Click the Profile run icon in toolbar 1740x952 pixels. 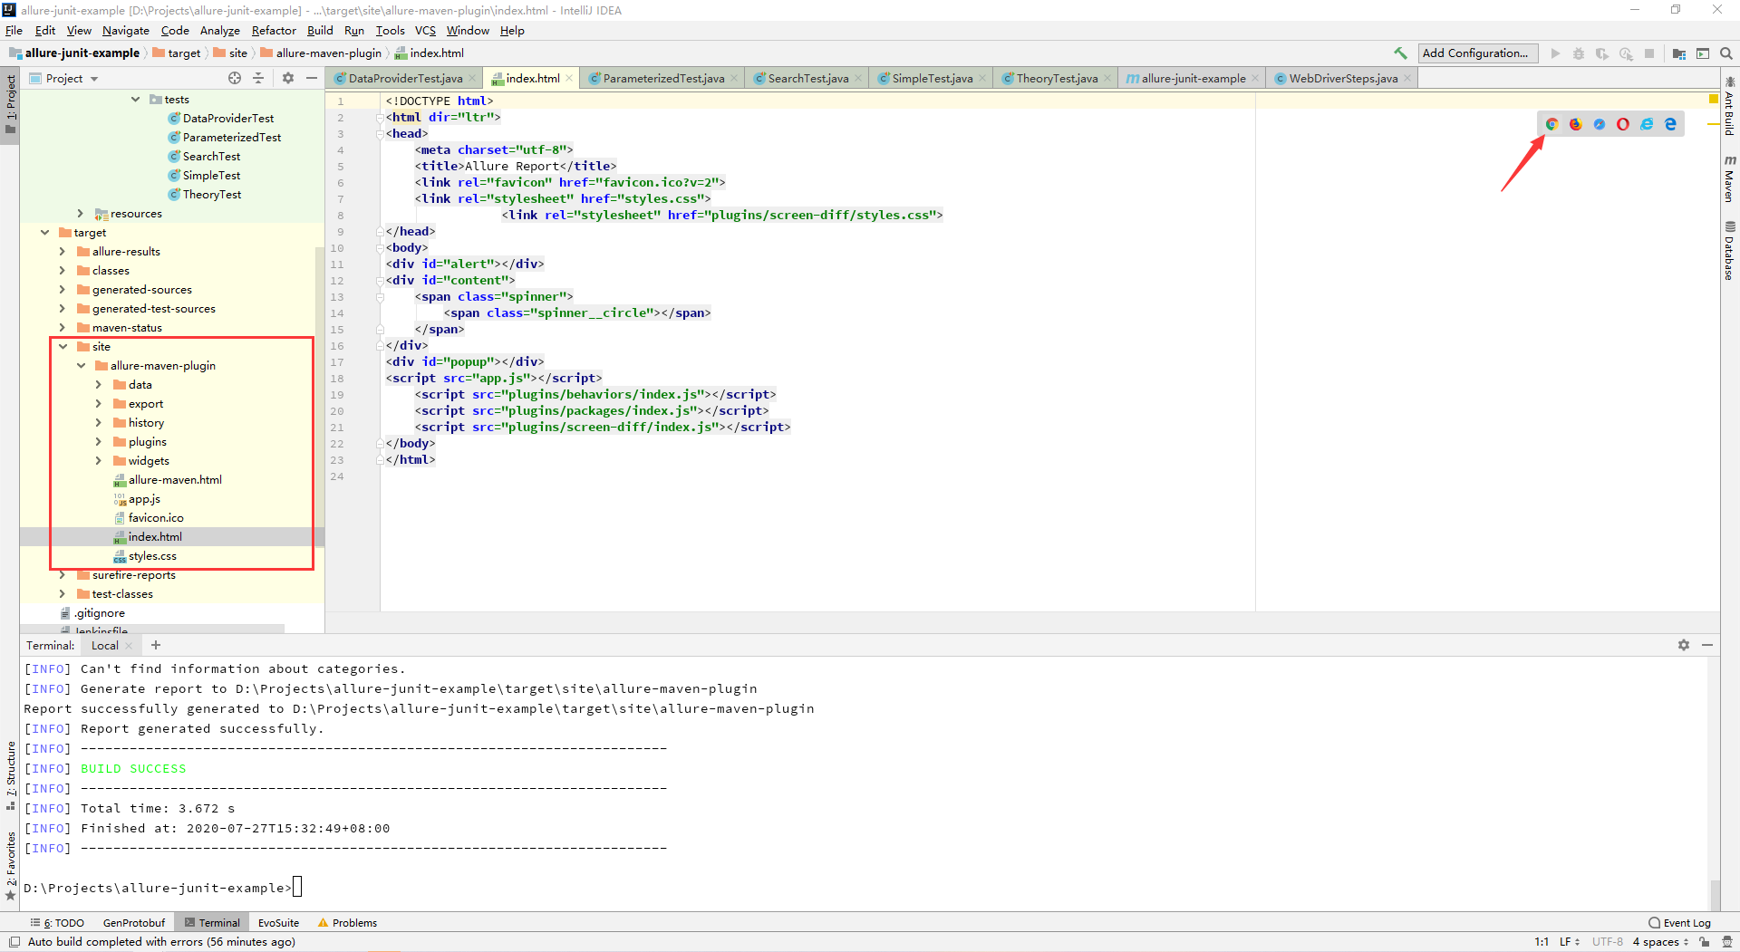[1626, 53]
